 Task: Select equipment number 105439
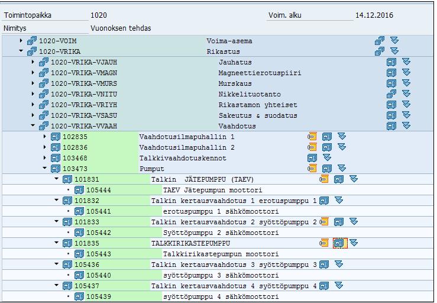click(99, 296)
